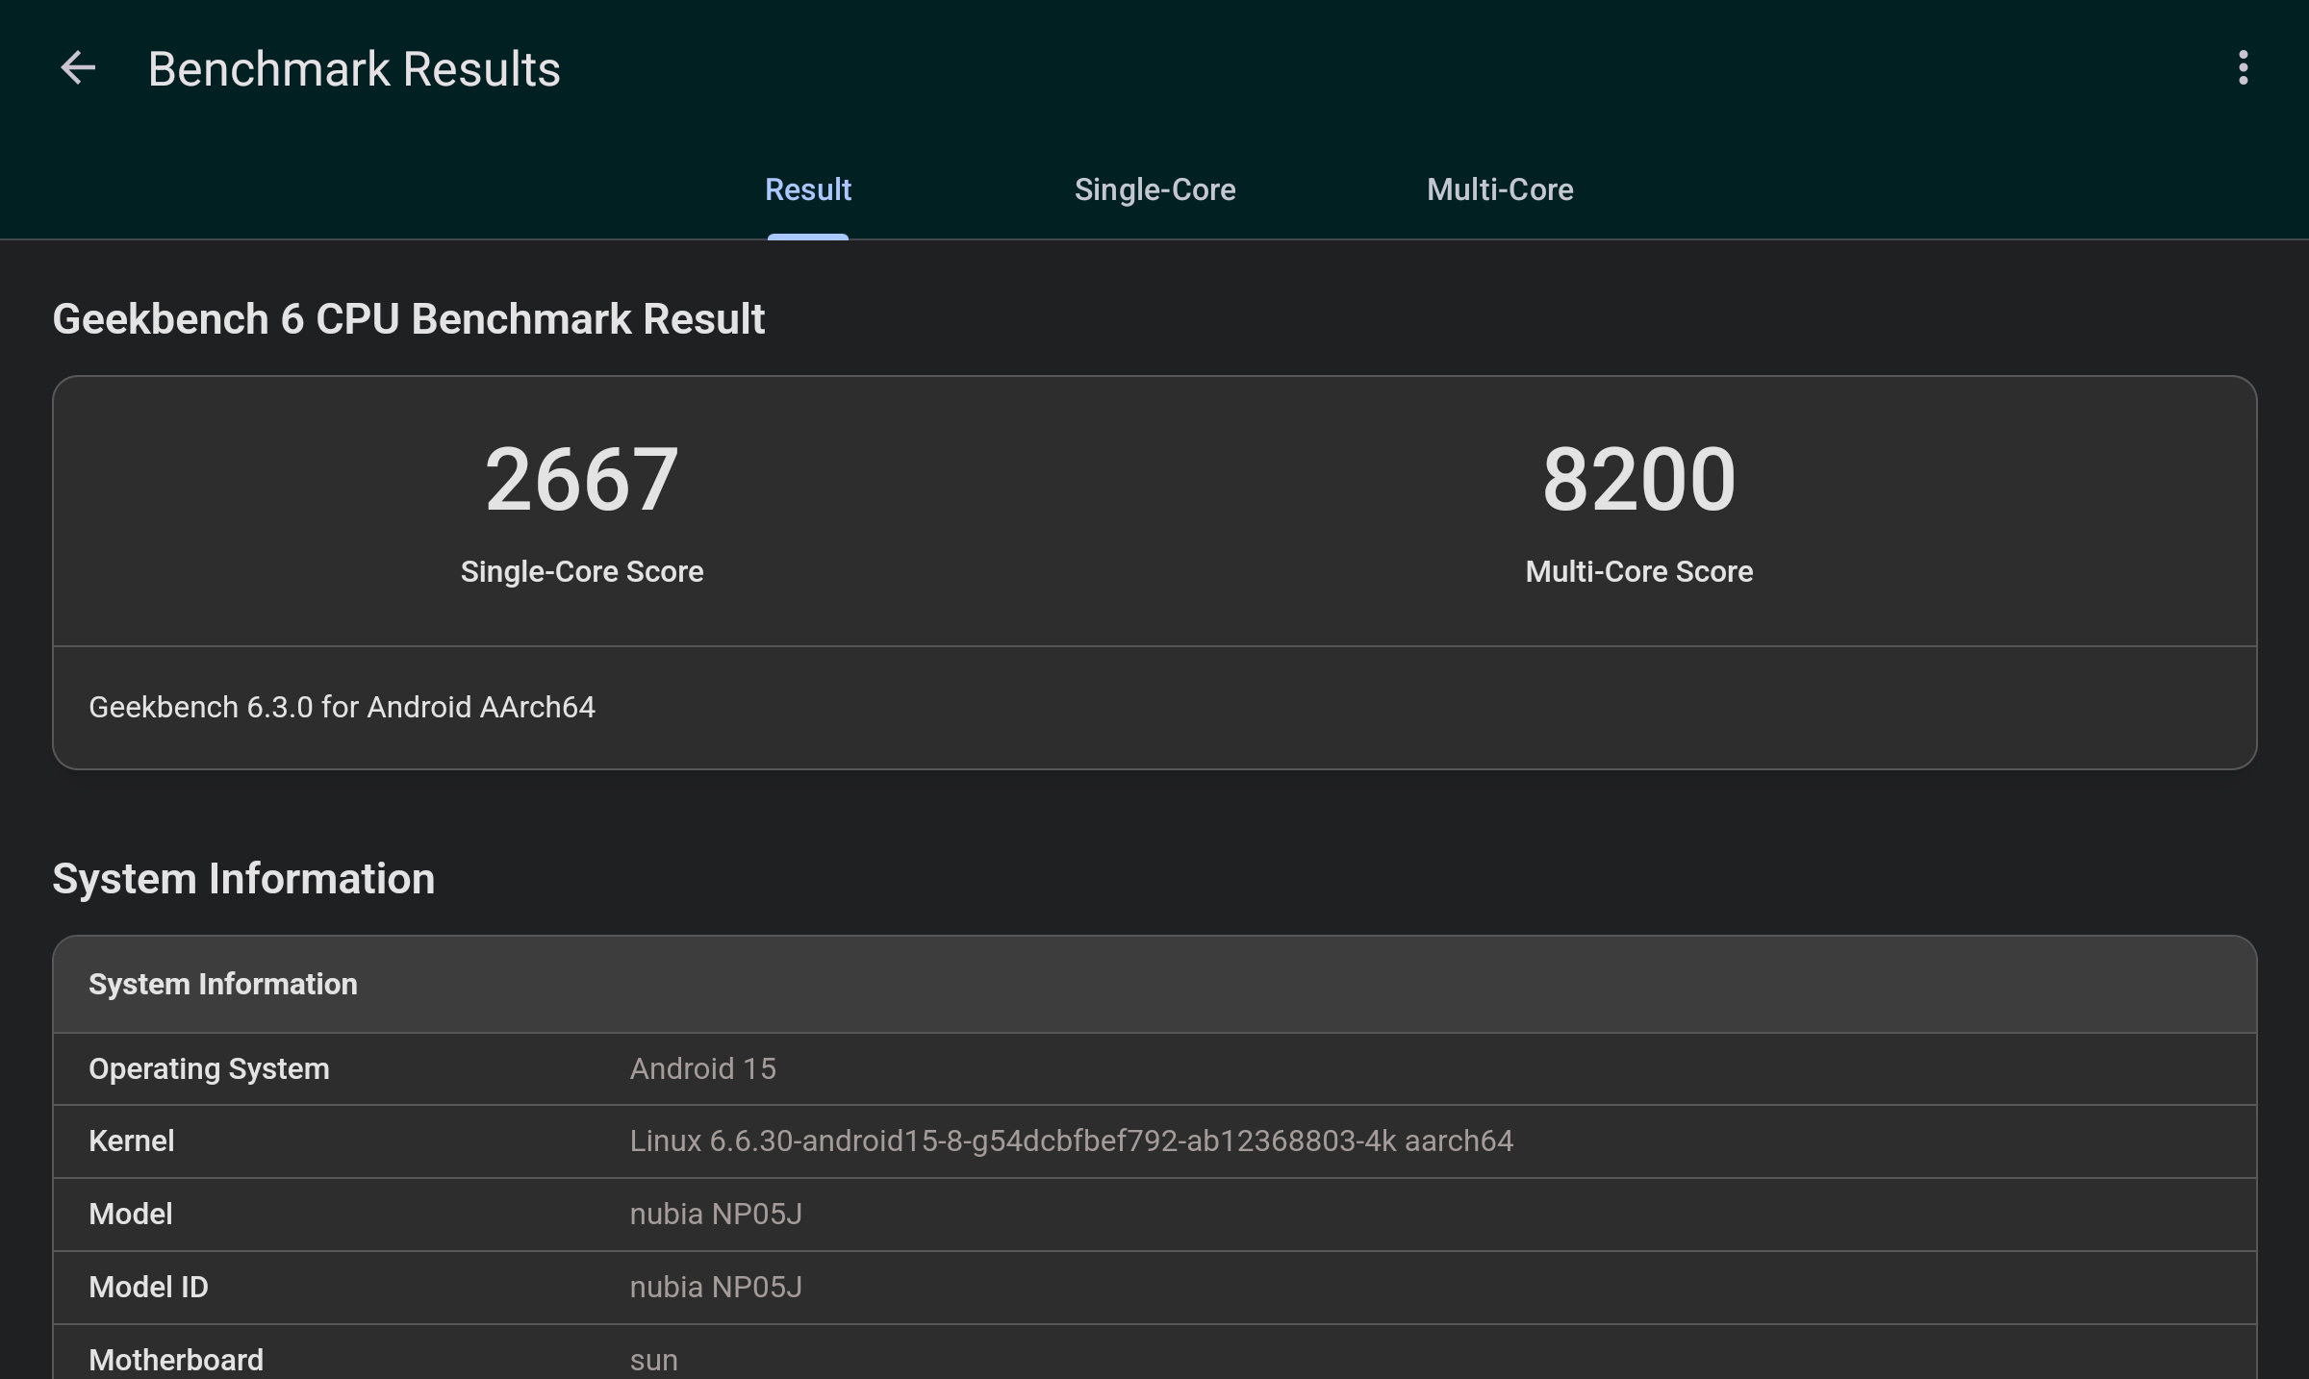The image size is (2309, 1379).
Task: Click the Benchmark Results page title
Action: point(354,68)
